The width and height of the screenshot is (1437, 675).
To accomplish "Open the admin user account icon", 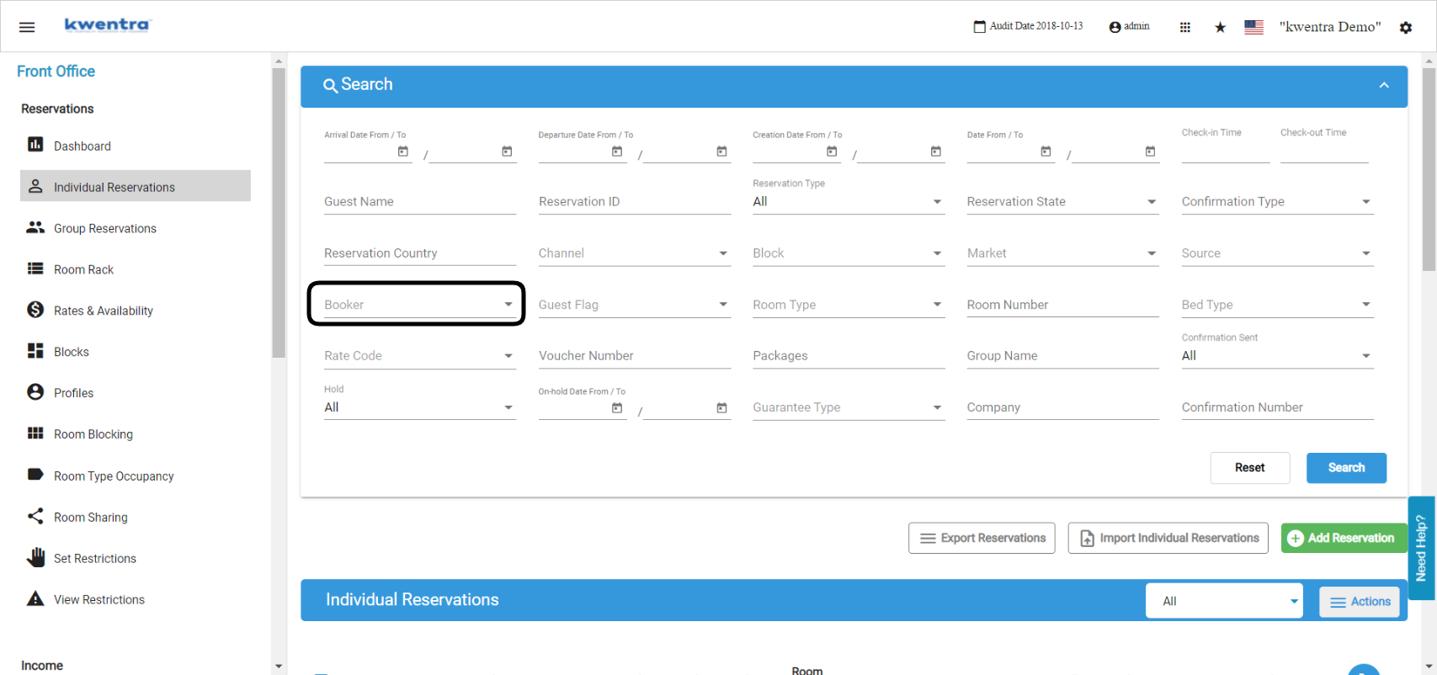I will pos(1115,27).
